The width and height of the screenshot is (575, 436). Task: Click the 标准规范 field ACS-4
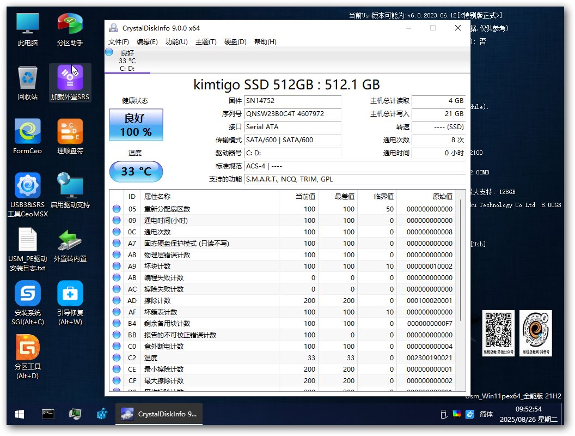pos(354,166)
